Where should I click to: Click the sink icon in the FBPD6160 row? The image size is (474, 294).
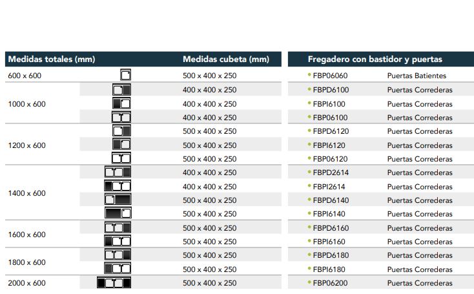click(x=118, y=227)
